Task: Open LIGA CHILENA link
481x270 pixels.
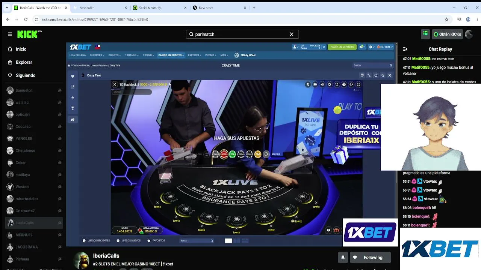Action: [x=77, y=55]
